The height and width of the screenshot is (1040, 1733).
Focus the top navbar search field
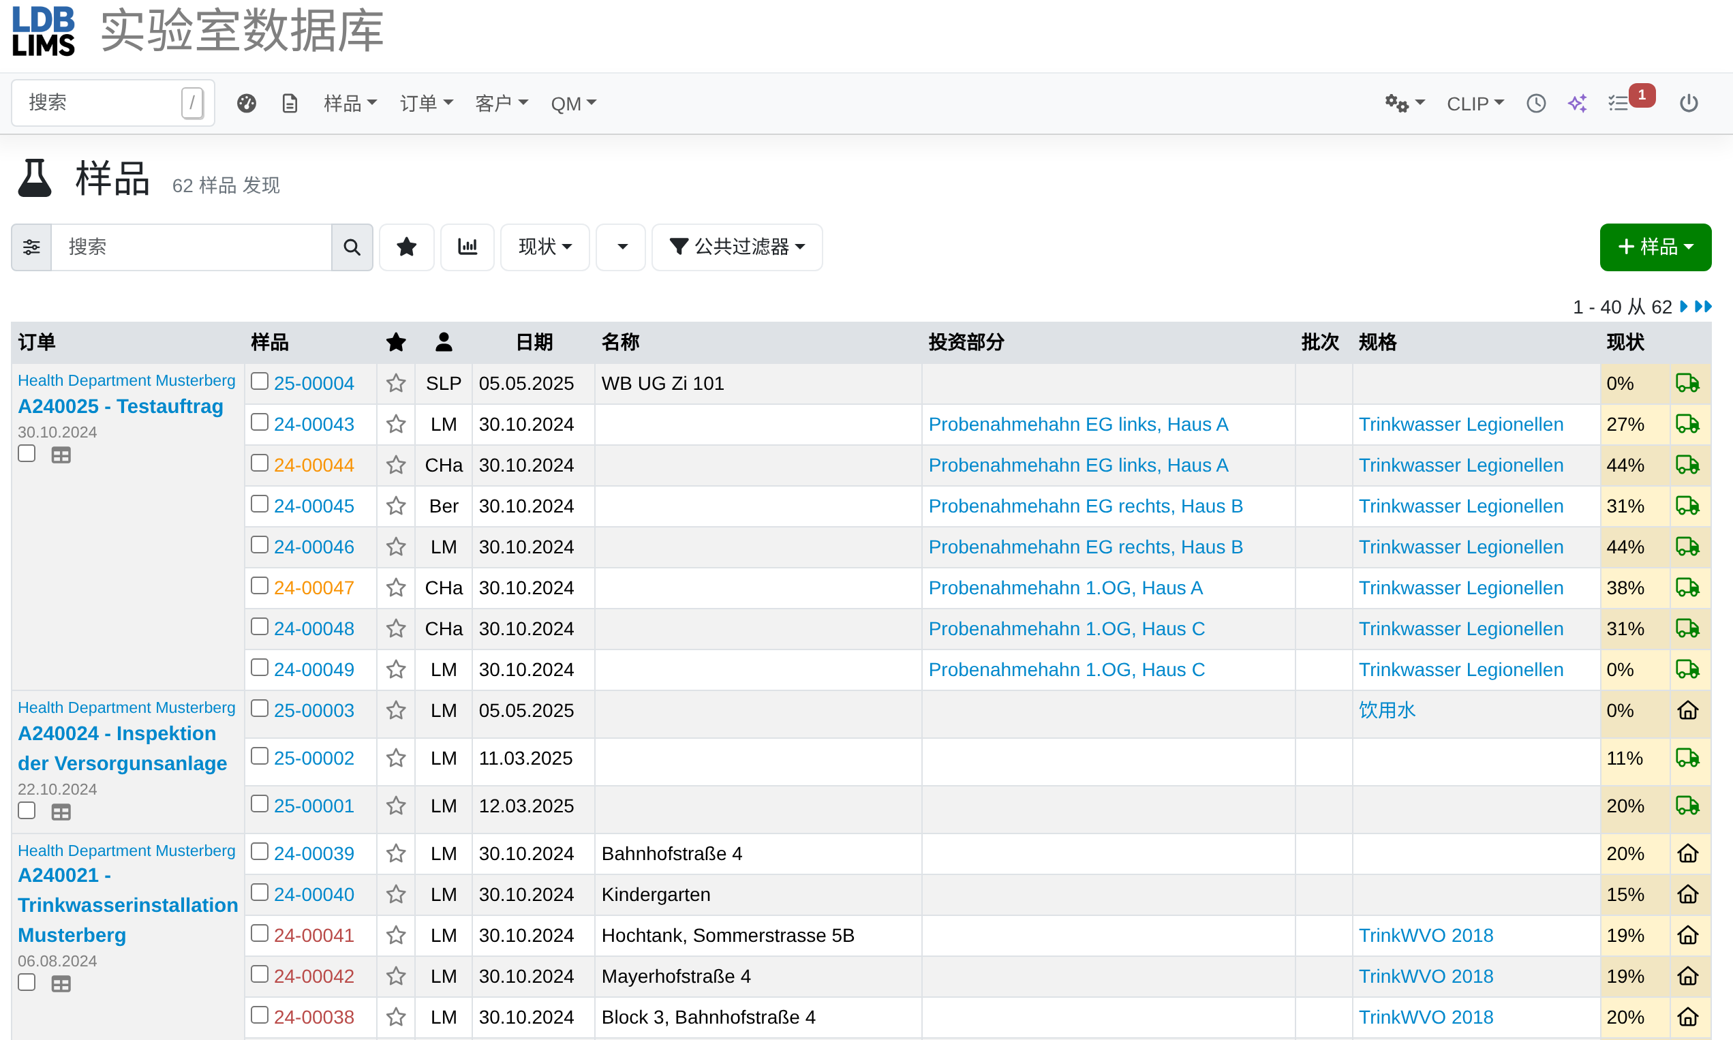113,103
